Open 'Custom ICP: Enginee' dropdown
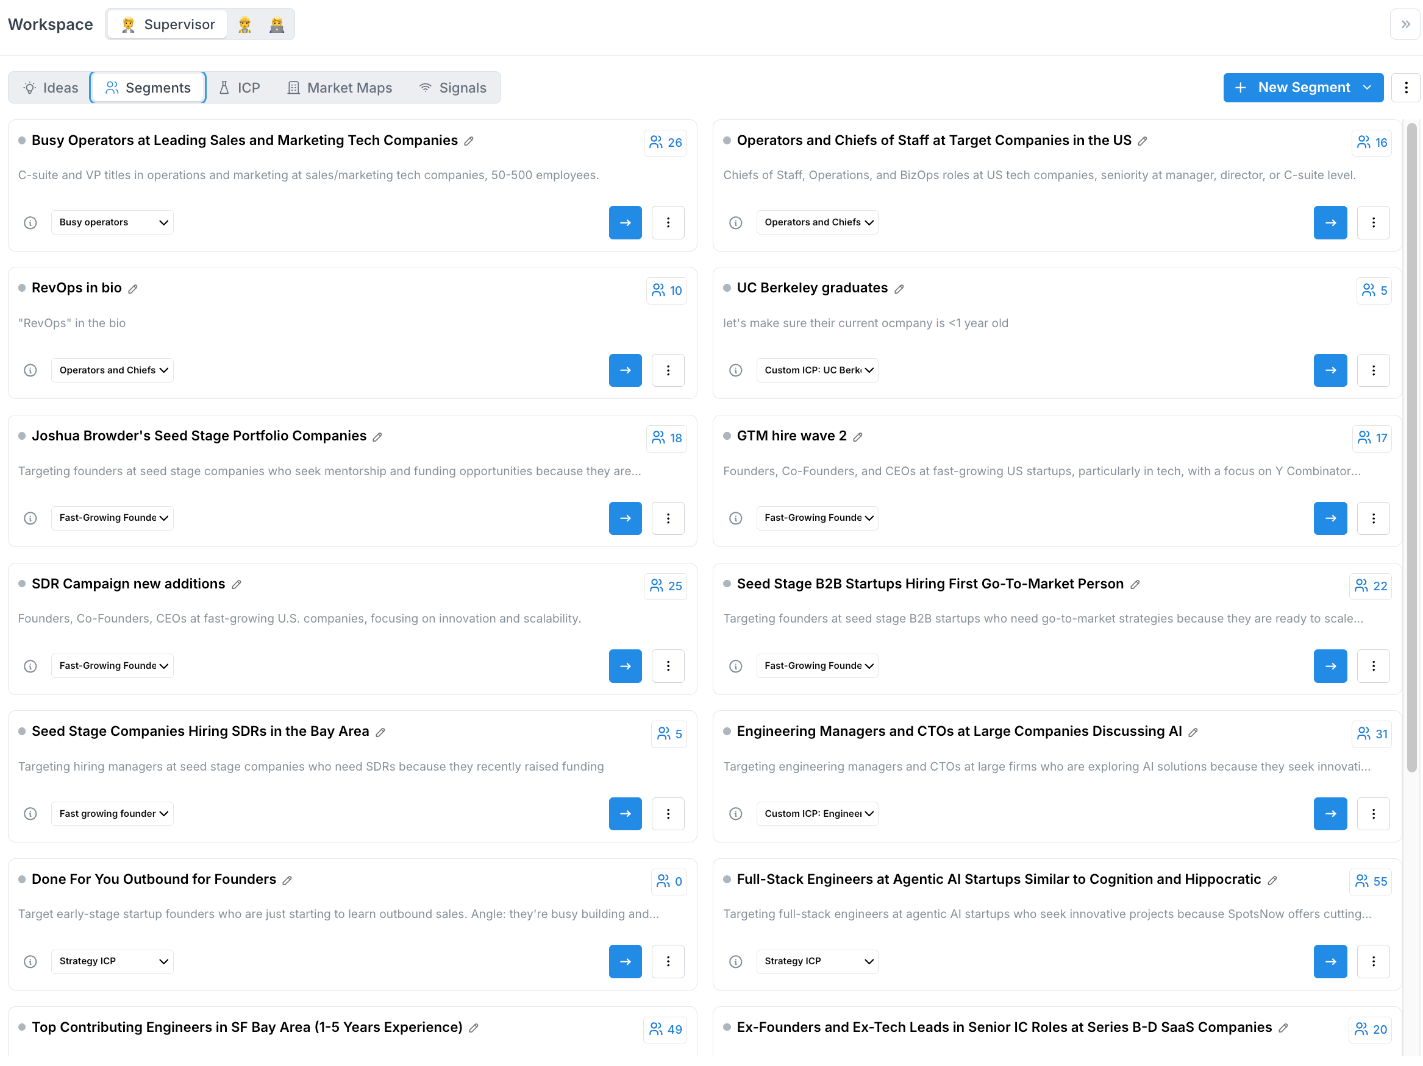 [817, 813]
